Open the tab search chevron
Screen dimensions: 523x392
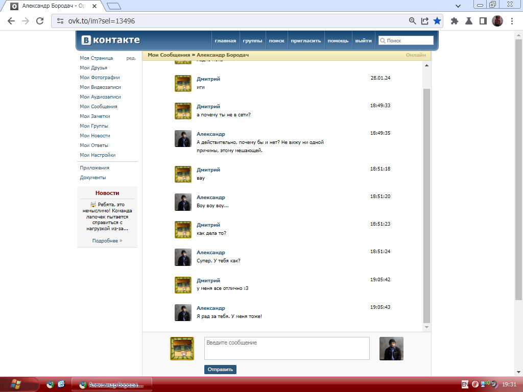coord(458,6)
